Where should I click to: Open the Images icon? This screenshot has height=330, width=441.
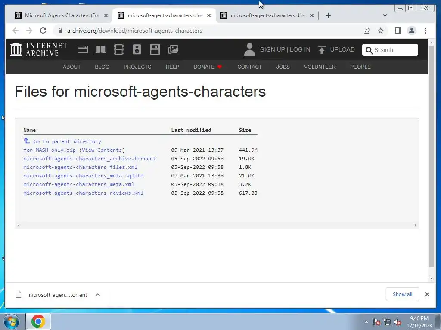pyautogui.click(x=173, y=49)
